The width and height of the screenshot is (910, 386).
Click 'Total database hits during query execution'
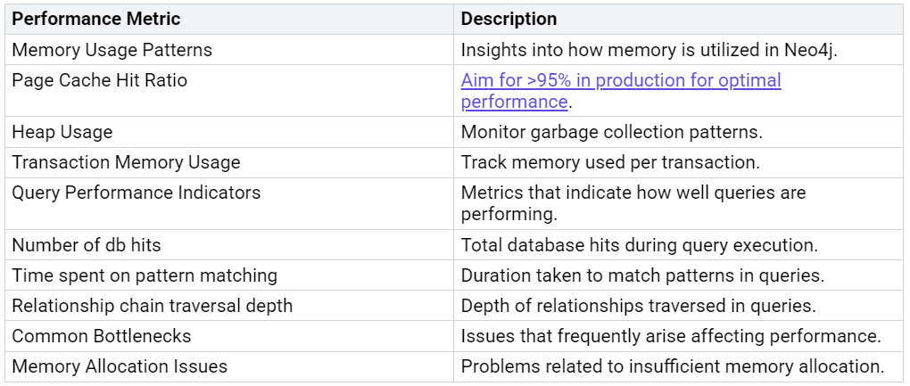pyautogui.click(x=640, y=245)
